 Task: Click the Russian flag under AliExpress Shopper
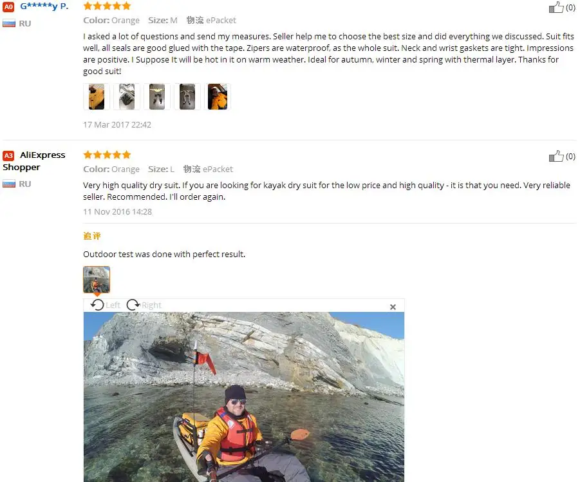pos(9,184)
